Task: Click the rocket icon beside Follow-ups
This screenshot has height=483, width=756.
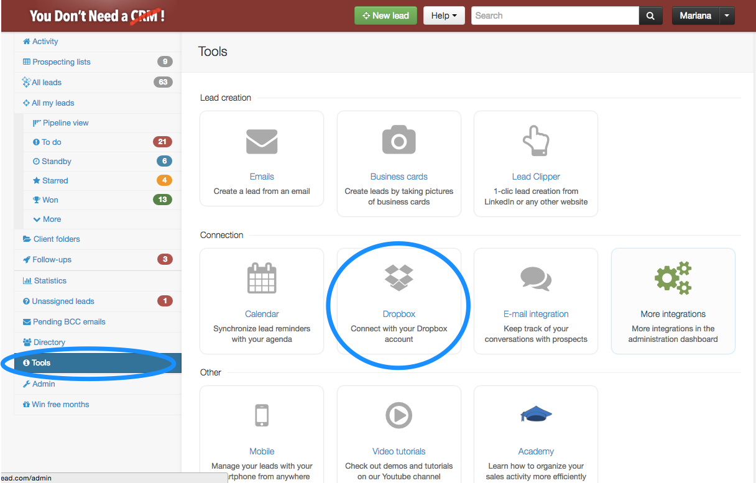Action: click(x=27, y=260)
